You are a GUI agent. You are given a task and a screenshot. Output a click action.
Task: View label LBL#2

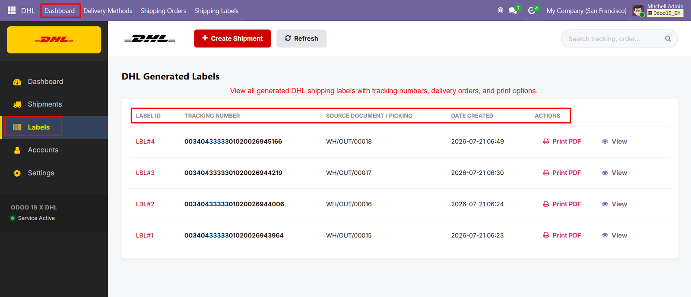pyautogui.click(x=615, y=204)
